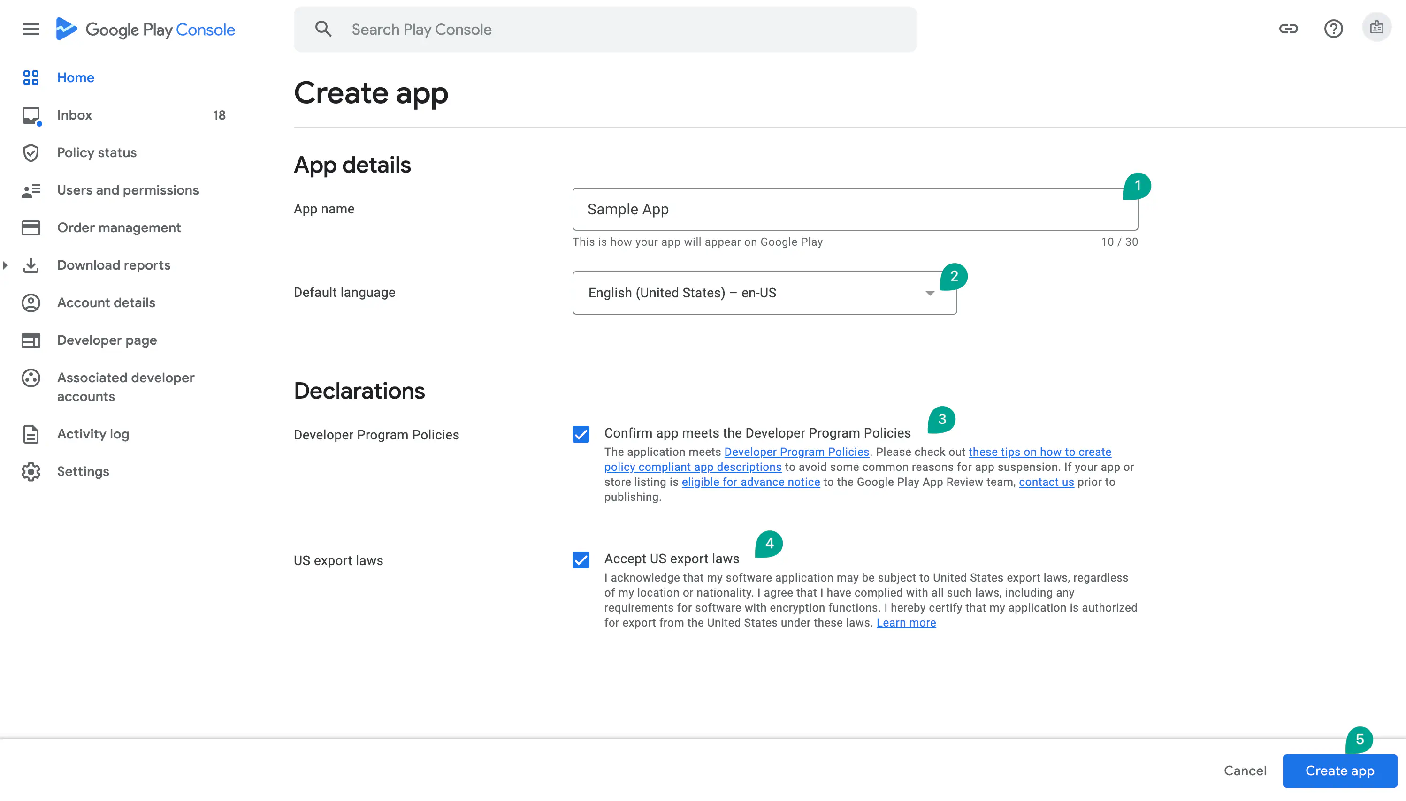Open the hamburger navigation menu
This screenshot has width=1406, height=801.
tap(31, 29)
